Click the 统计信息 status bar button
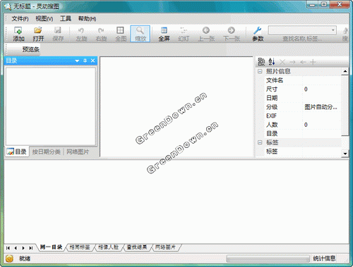The width and height of the screenshot is (353, 267). 324,259
